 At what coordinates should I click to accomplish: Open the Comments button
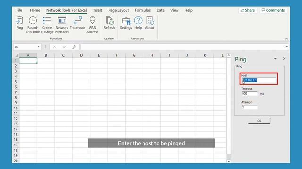point(273,10)
